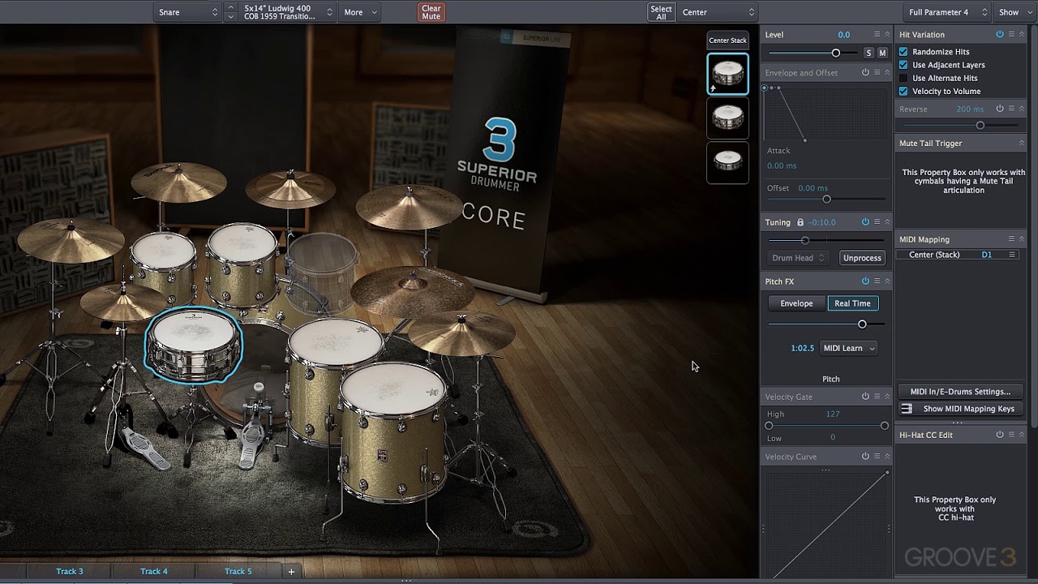Open Pitch FX menu icon
The image size is (1038, 584).
[x=877, y=281]
